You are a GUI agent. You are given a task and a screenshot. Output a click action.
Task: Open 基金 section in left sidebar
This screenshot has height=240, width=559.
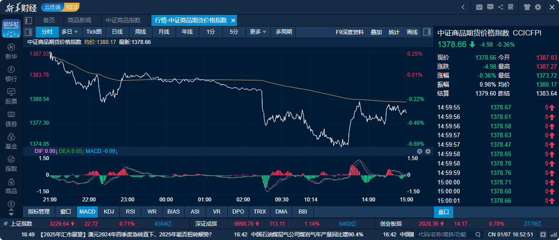pyautogui.click(x=11, y=141)
